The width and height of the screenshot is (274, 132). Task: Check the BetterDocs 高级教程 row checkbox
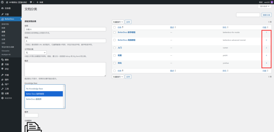click(x=115, y=40)
